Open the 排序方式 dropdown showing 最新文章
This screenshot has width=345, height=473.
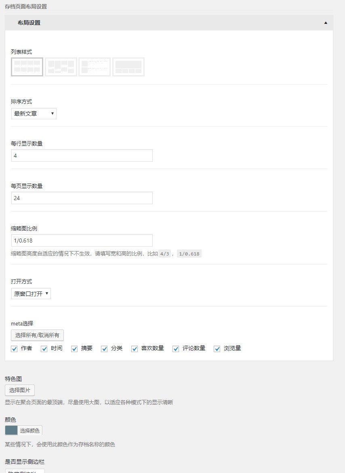(34, 114)
